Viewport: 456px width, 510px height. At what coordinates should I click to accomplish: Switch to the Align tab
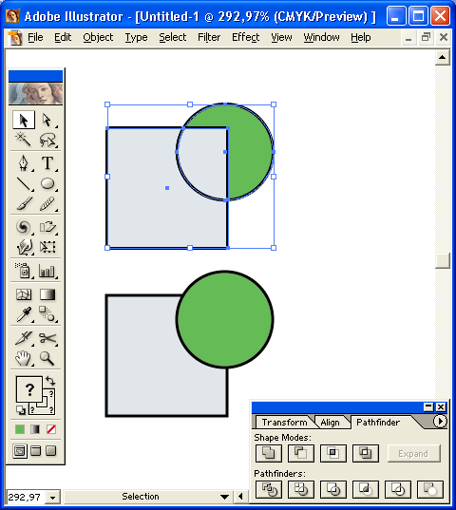click(330, 423)
